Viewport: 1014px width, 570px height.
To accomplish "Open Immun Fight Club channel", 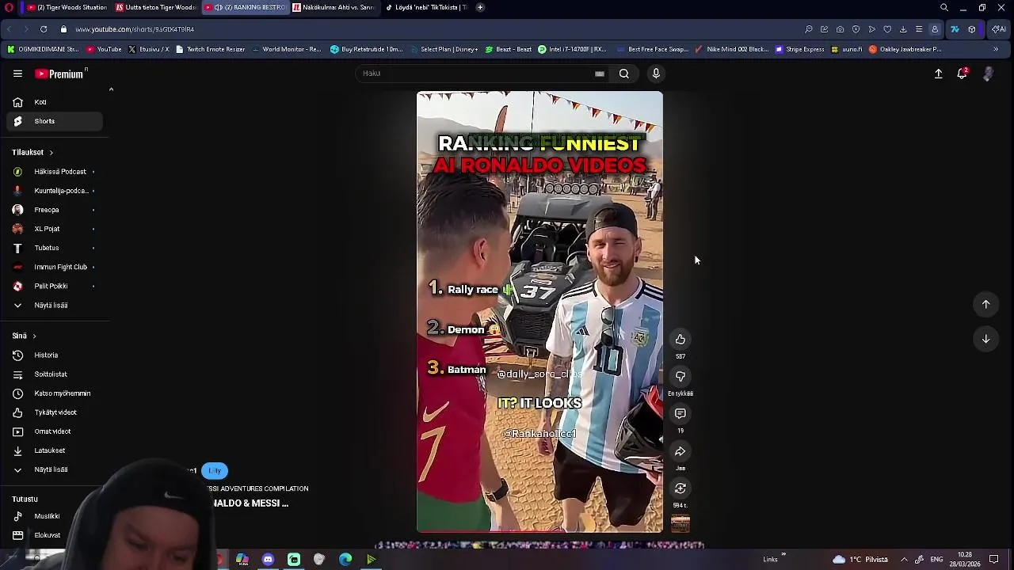I will pyautogui.click(x=55, y=267).
